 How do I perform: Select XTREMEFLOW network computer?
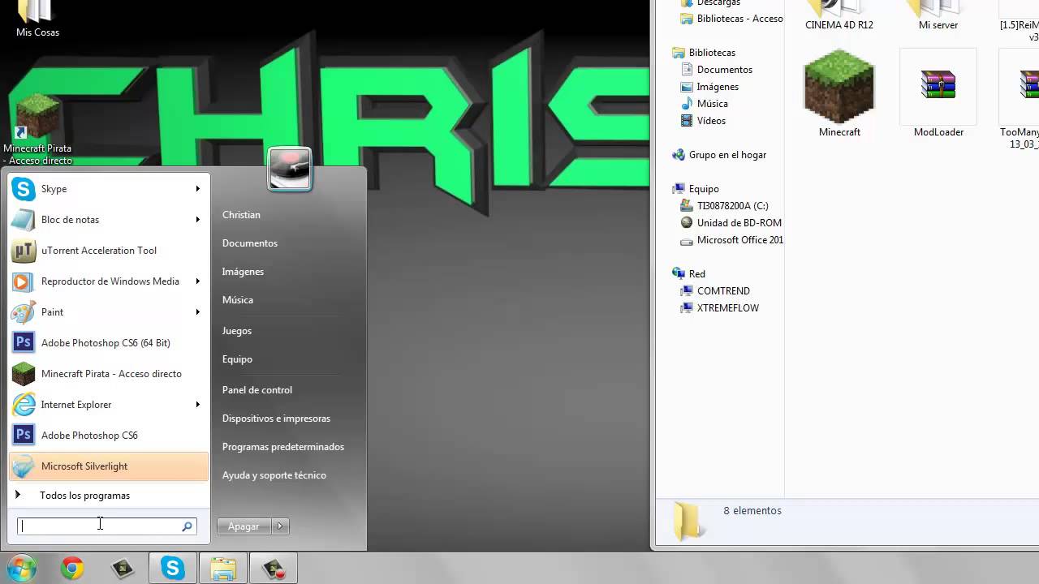coord(727,308)
